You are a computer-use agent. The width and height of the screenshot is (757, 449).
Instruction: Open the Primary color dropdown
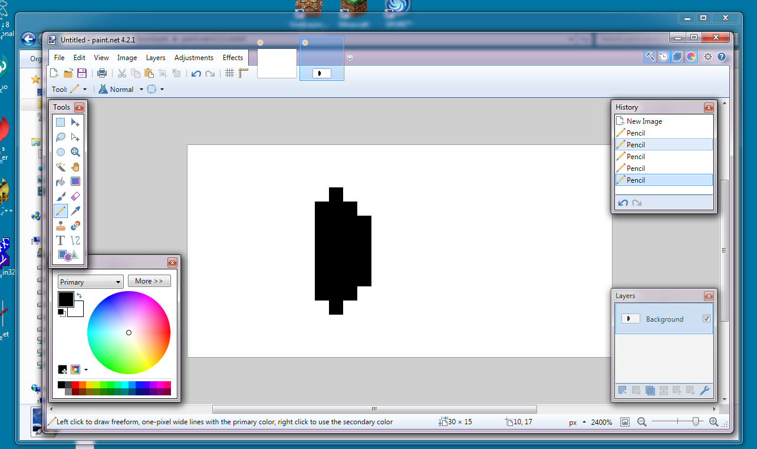pyautogui.click(x=90, y=281)
